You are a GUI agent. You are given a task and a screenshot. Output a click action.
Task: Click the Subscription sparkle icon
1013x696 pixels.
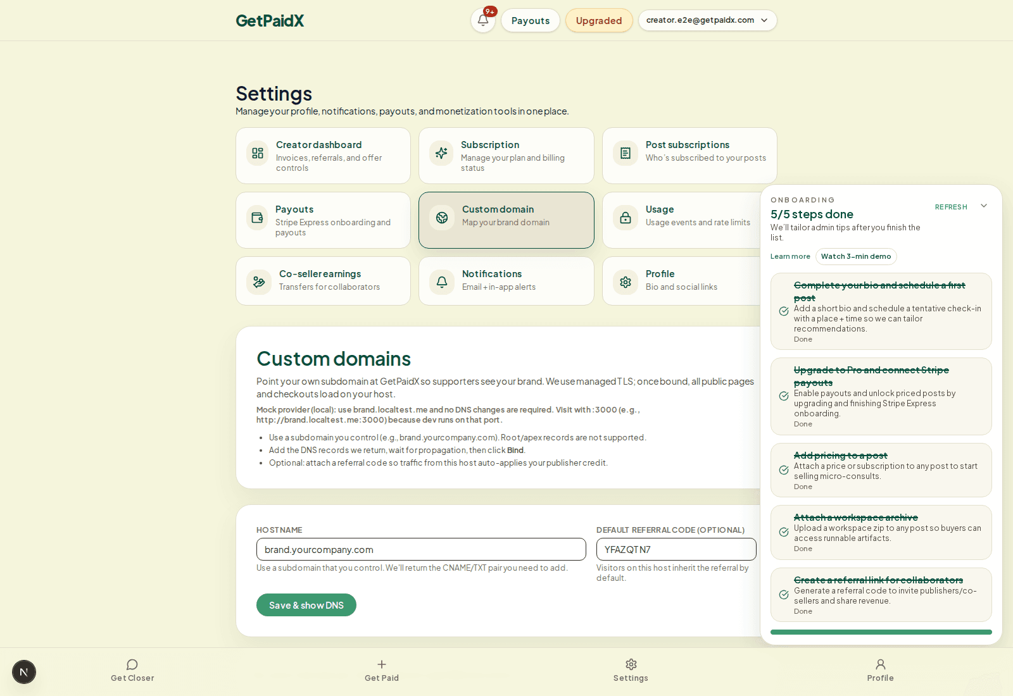tap(441, 153)
